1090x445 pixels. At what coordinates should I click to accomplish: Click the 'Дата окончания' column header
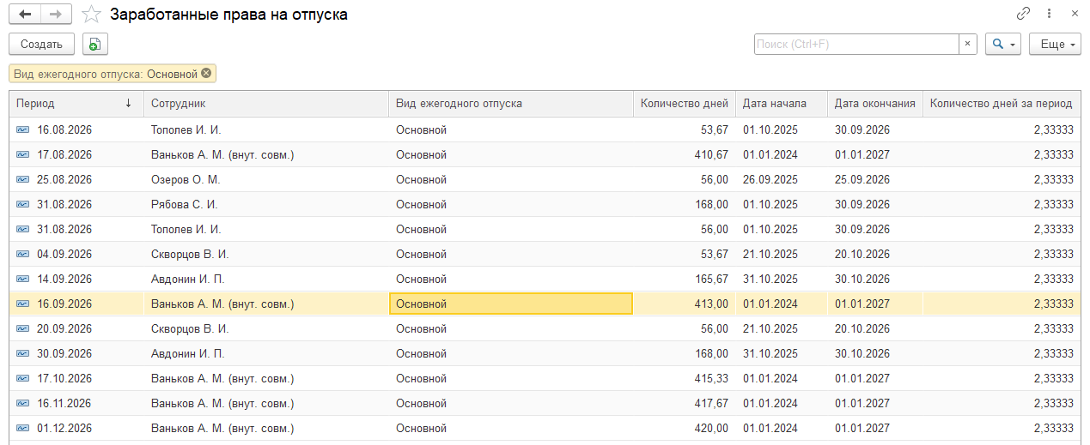874,104
